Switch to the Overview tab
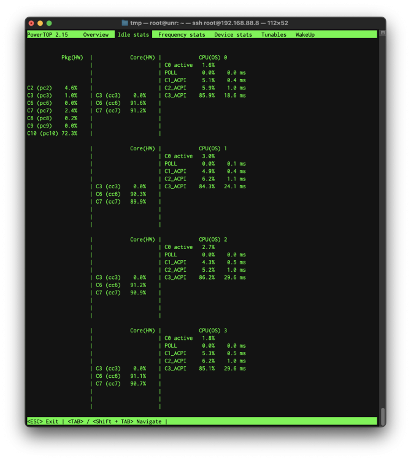 [x=96, y=34]
